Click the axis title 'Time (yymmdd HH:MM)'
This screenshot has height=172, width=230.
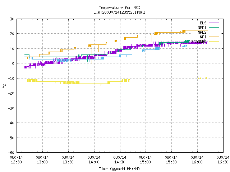pyautogui.click(x=119, y=169)
